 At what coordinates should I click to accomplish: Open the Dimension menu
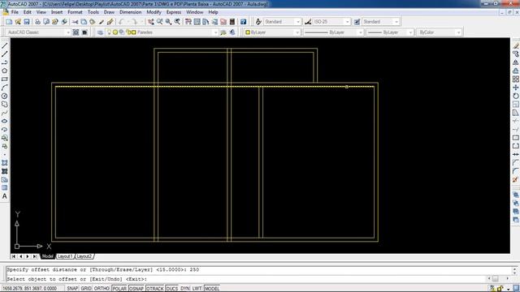point(130,12)
